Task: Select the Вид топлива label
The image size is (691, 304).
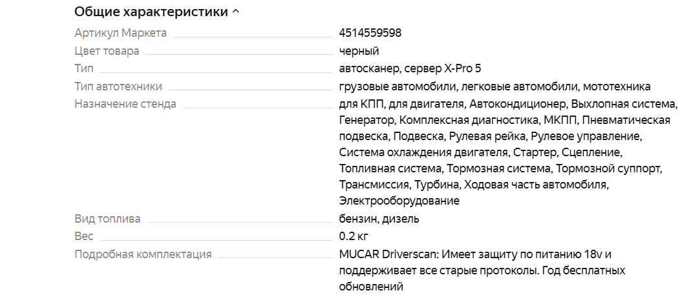Action: pyautogui.click(x=107, y=219)
